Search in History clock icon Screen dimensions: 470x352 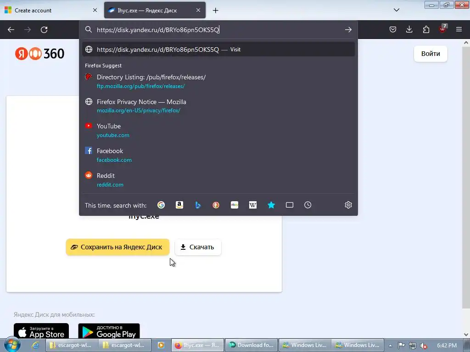point(308,205)
